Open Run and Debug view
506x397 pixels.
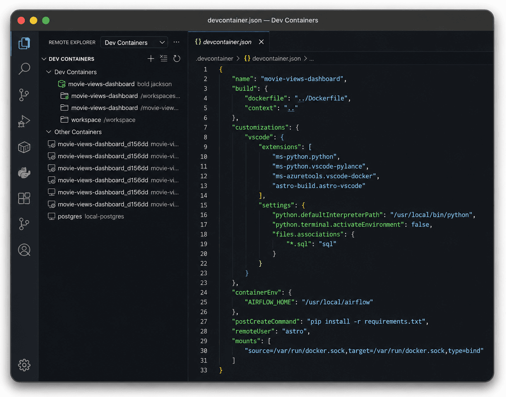[24, 121]
